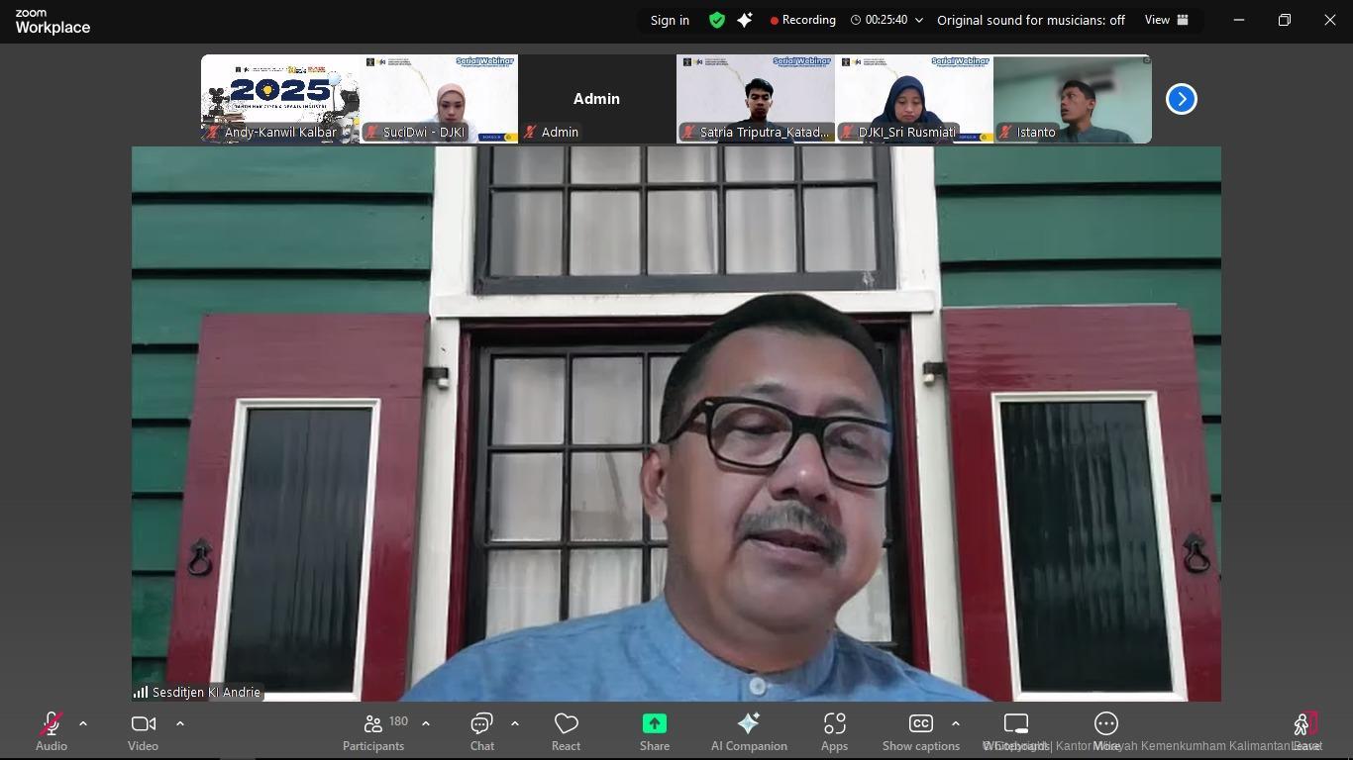1353x760 pixels.
Task: Expand the meeting timer dropdown chevron
Action: (919, 20)
